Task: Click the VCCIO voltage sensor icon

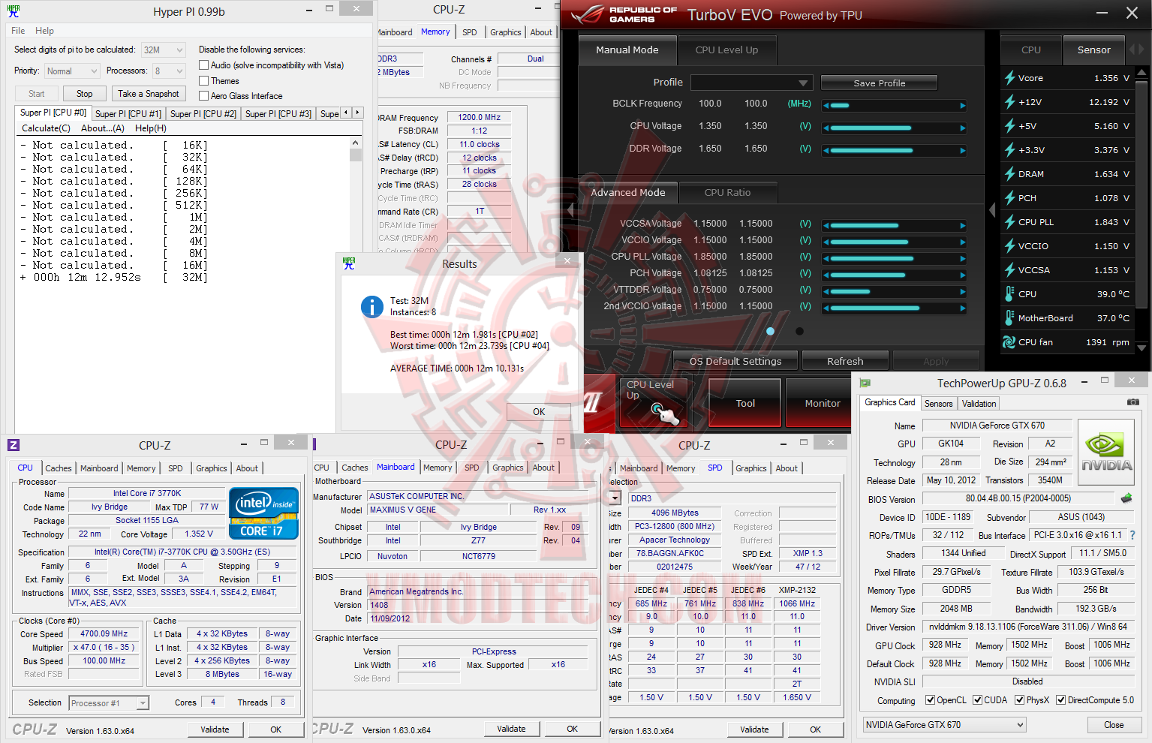Action: pos(1010,246)
